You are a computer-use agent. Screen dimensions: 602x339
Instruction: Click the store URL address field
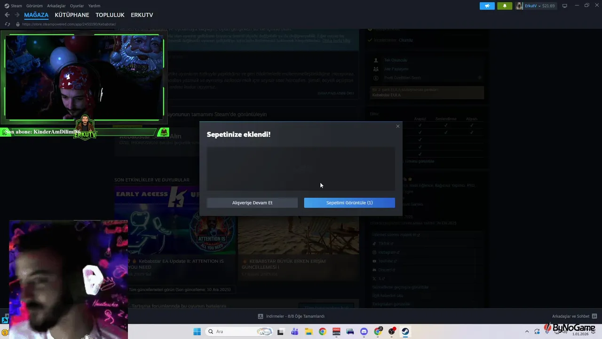pos(69,24)
